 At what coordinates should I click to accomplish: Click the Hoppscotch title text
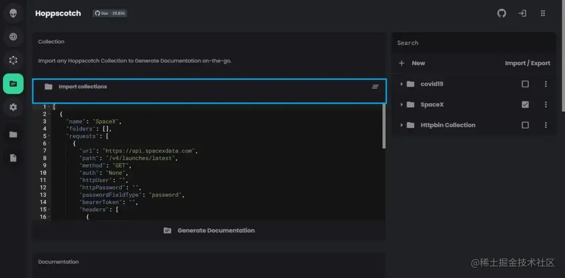point(58,13)
